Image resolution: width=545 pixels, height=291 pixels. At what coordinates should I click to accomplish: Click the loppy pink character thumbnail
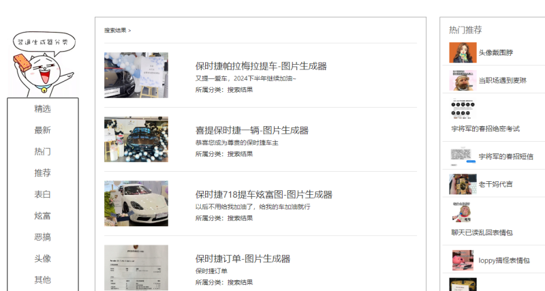[463, 260]
